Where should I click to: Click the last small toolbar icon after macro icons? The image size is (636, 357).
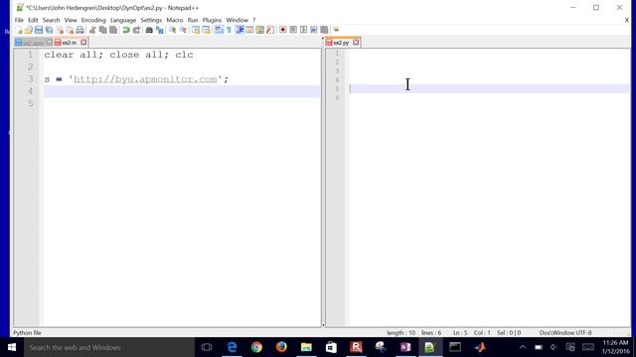(336, 29)
